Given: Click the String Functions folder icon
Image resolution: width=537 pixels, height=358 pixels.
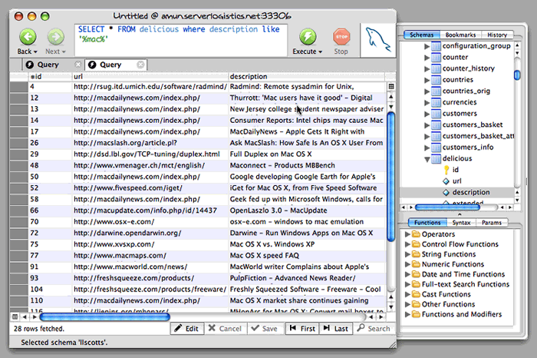Looking at the screenshot, I should coord(416,254).
